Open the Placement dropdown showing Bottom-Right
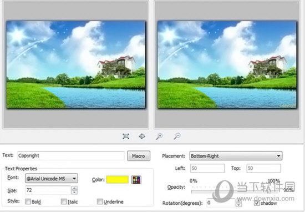 point(236,156)
